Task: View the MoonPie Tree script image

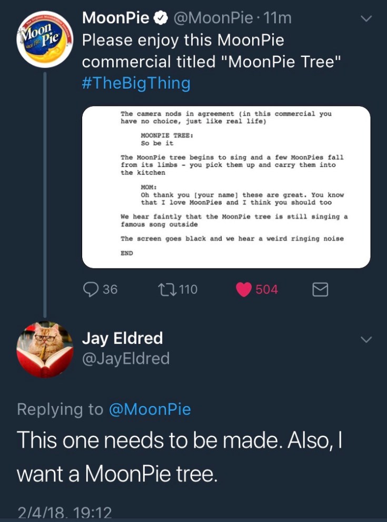Action: pyautogui.click(x=226, y=187)
